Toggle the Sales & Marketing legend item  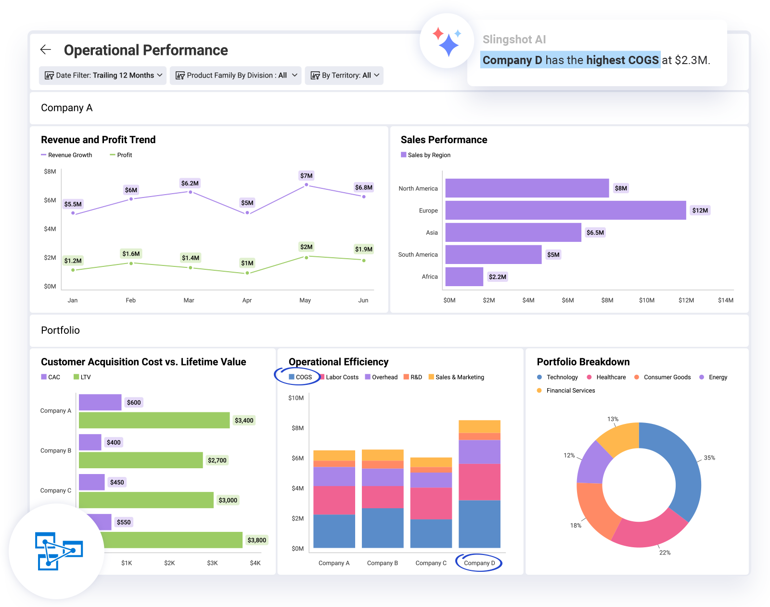[456, 377]
